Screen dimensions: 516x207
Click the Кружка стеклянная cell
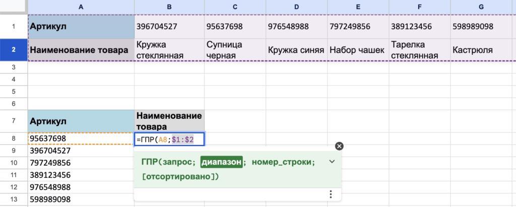tap(169, 50)
